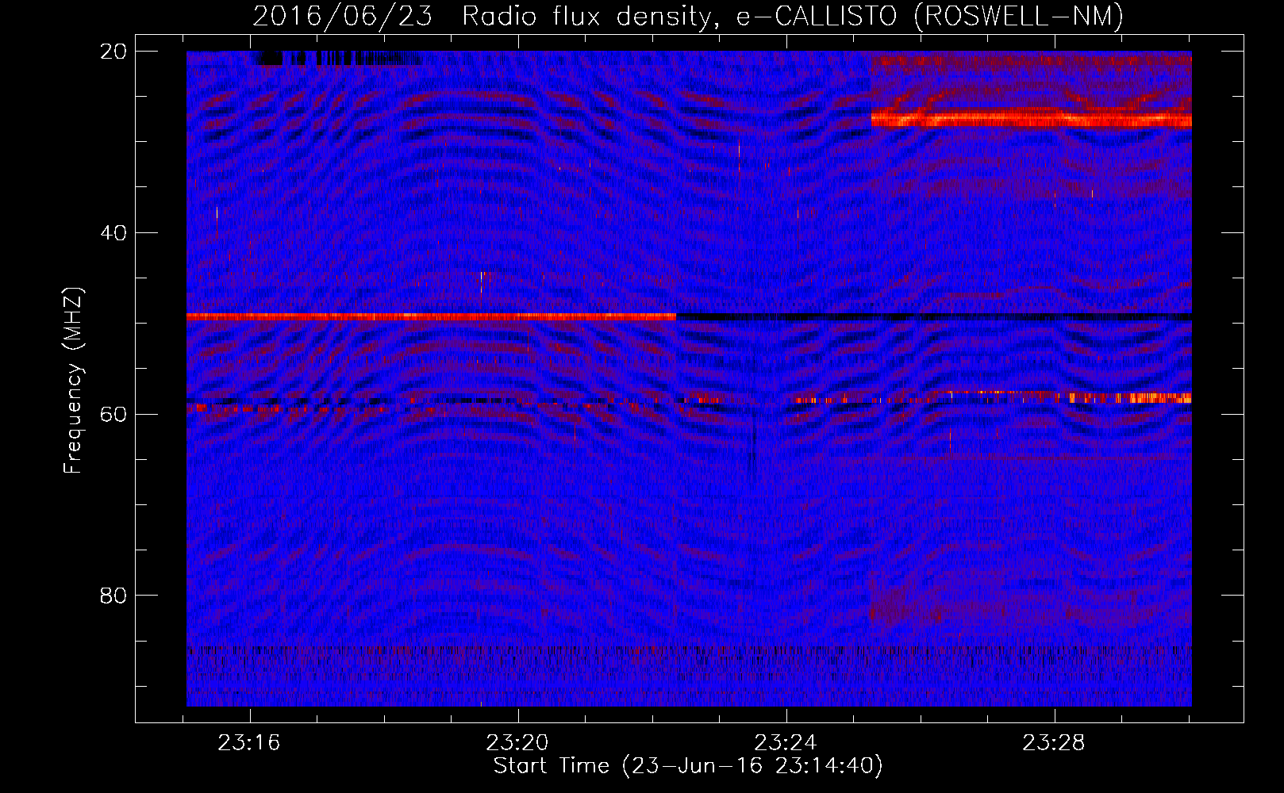Click the frequency tick label '60'

point(113,415)
